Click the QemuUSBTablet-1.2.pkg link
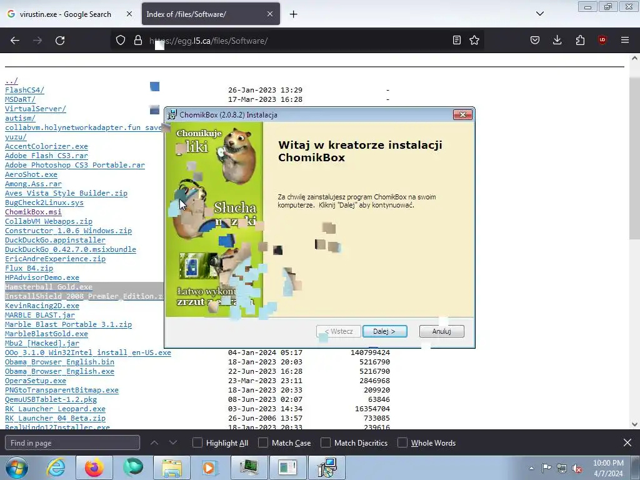 tap(51, 399)
